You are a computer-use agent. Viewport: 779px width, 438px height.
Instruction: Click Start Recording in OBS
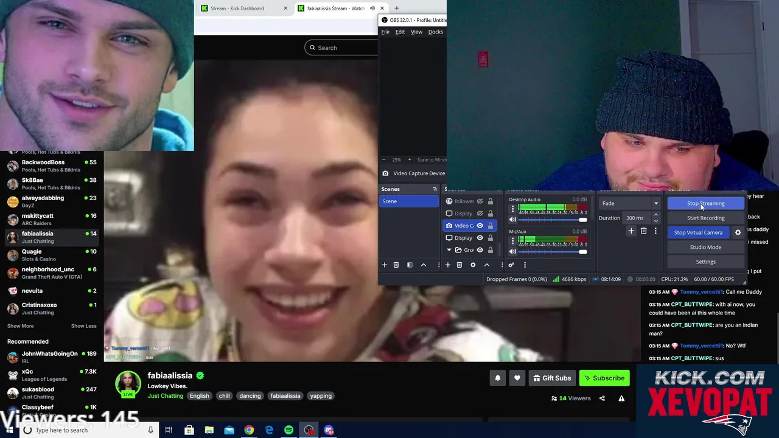705,218
